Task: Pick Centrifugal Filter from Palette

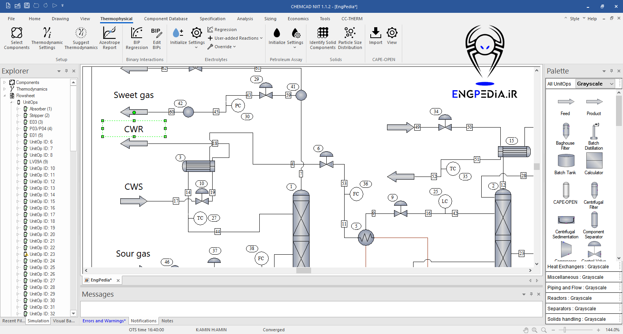Action: tap(594, 196)
